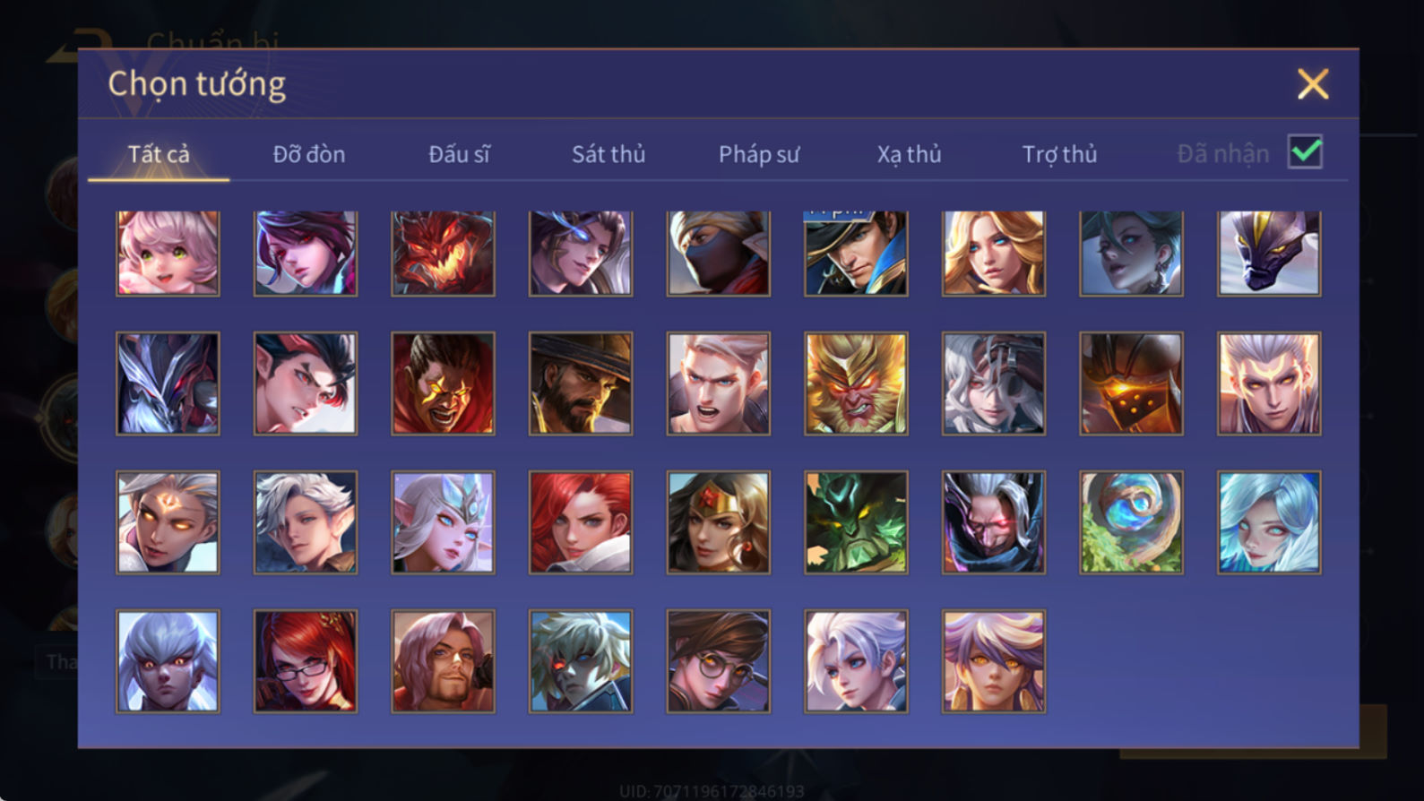
Task: Choose the hero with cowboy hat and beard
Action: pos(581,383)
